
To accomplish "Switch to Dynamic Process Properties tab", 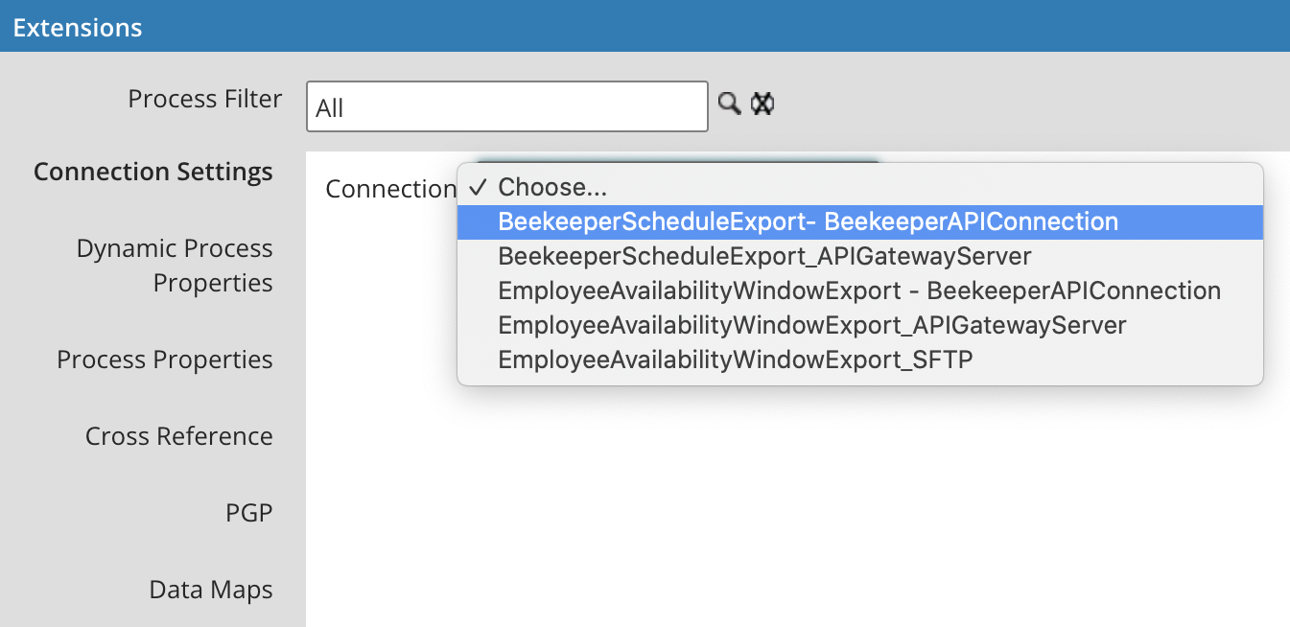I will pyautogui.click(x=175, y=266).
